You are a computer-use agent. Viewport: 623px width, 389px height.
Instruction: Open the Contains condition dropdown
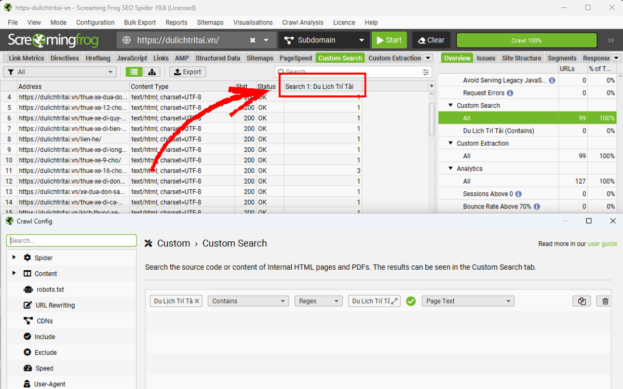[x=248, y=301]
